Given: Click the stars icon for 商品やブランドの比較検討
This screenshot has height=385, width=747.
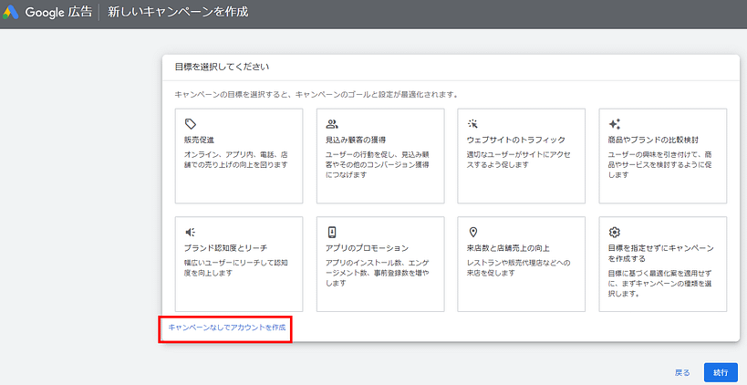Looking at the screenshot, I should click(x=615, y=123).
